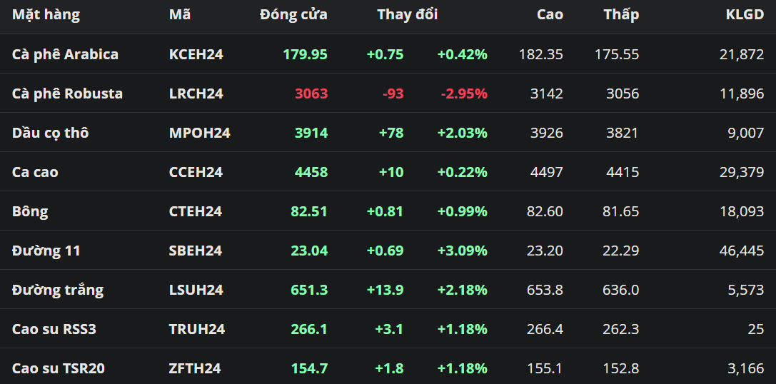
Task: Click the Đường 11 commodity name
Action: pyautogui.click(x=46, y=251)
